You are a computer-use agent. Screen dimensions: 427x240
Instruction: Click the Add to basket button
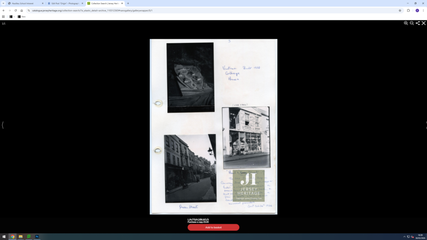pos(213,227)
